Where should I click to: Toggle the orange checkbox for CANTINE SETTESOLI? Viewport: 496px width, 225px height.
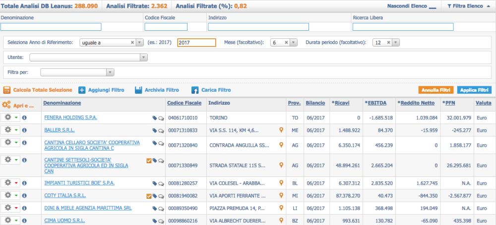click(x=149, y=161)
